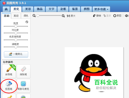Click the 重做 redo button

[x=107, y=16]
